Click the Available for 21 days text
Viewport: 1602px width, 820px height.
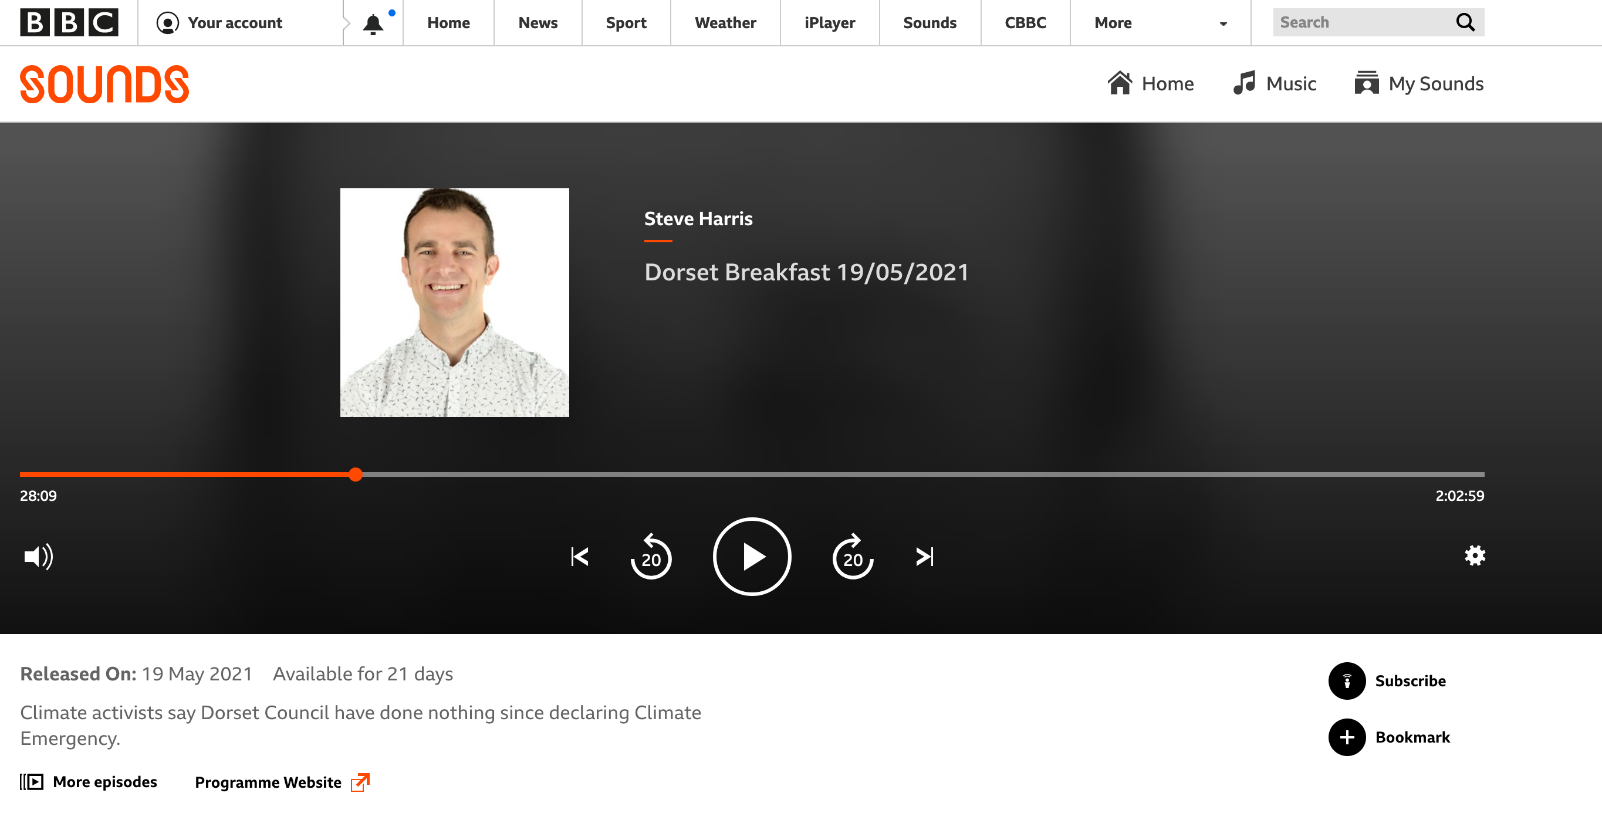click(363, 674)
